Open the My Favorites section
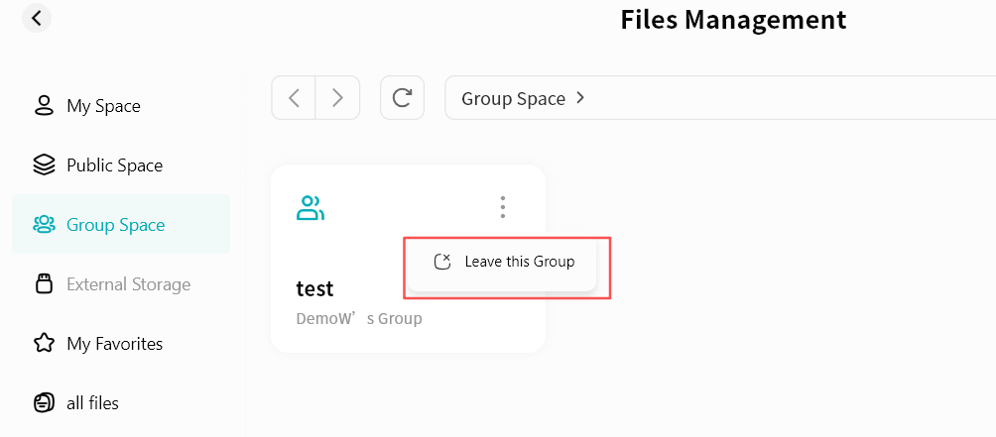The height and width of the screenshot is (437, 996). [x=114, y=344]
